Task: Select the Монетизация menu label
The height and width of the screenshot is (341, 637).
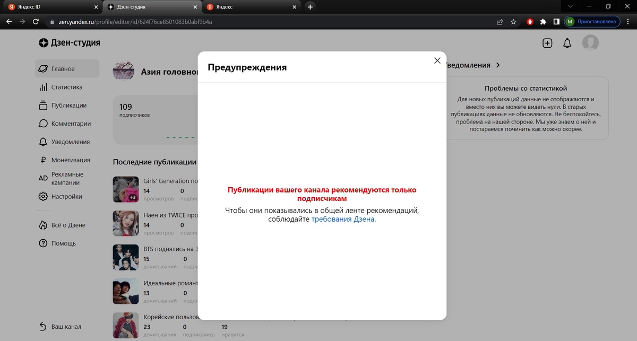Action: click(x=71, y=160)
